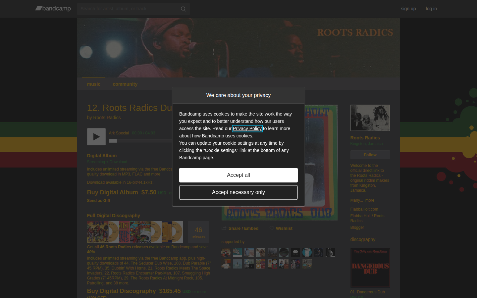Click Buy Digital Album
This screenshot has height=298, width=477.
[x=112, y=192]
